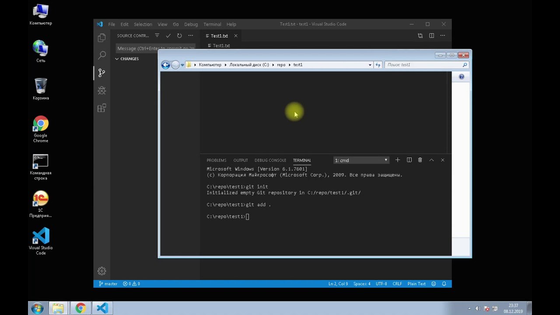Open Explorer help question mark icon

461,77
